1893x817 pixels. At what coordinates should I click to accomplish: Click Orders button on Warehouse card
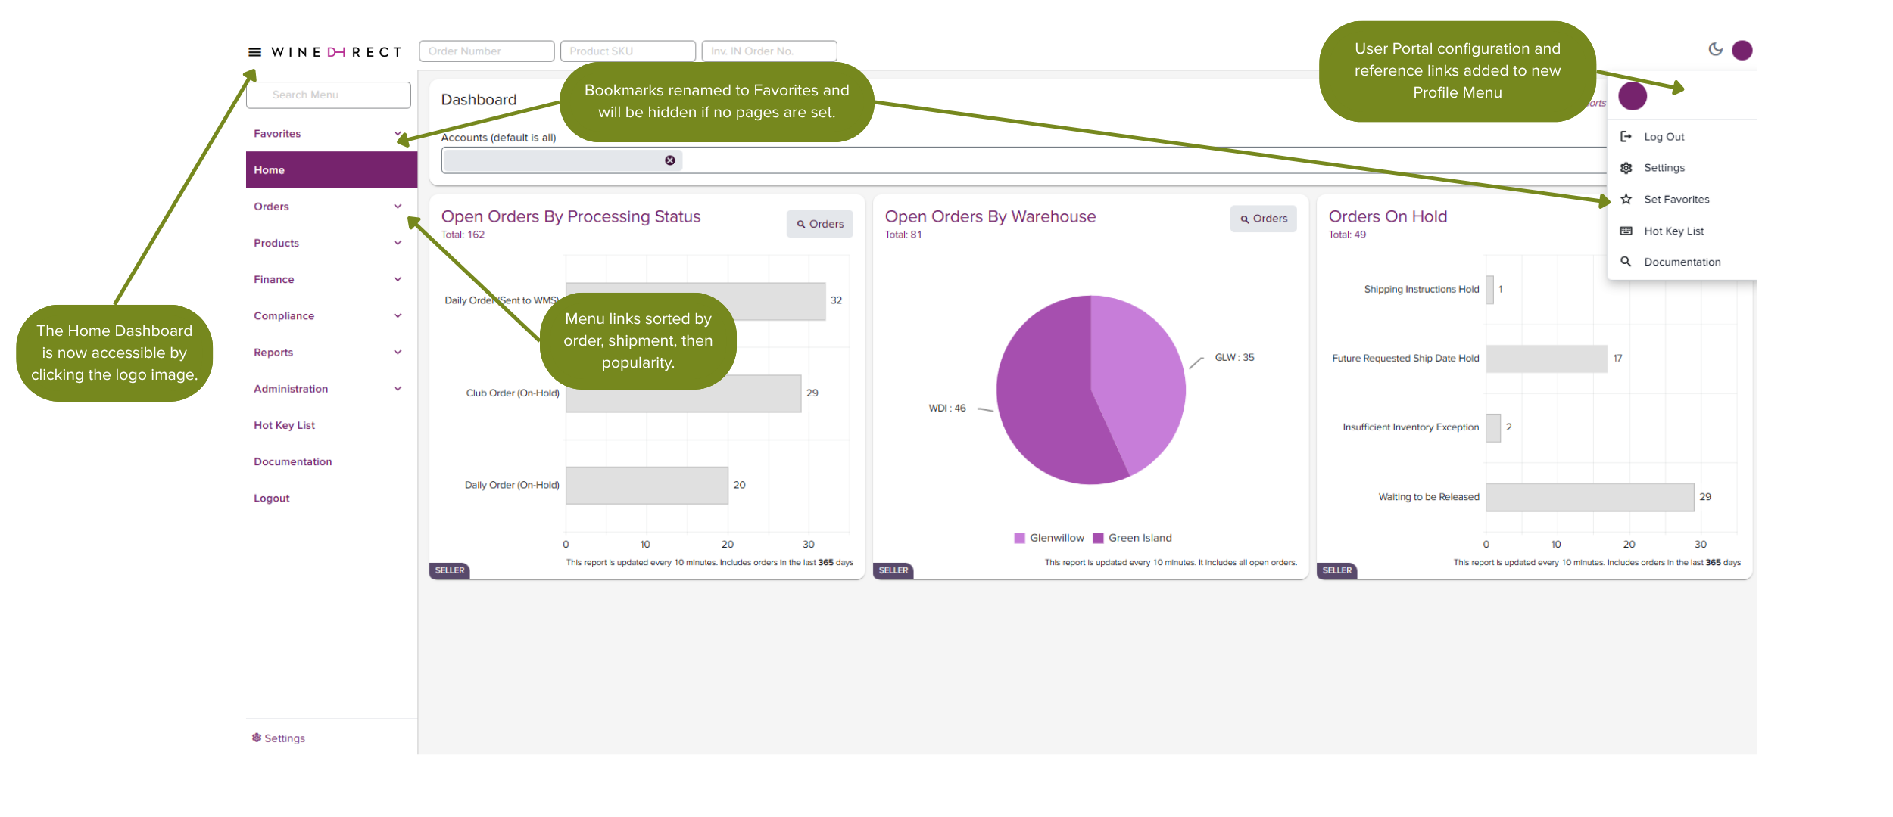[x=1263, y=219]
